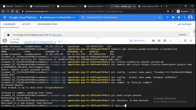Open Cloud Shell web preview
This screenshot has height=110, width=196.
[165, 41]
